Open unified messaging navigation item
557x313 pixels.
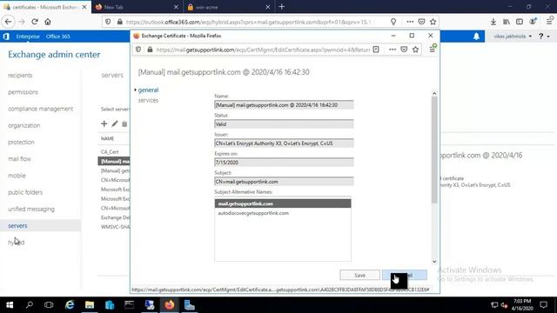tap(31, 209)
